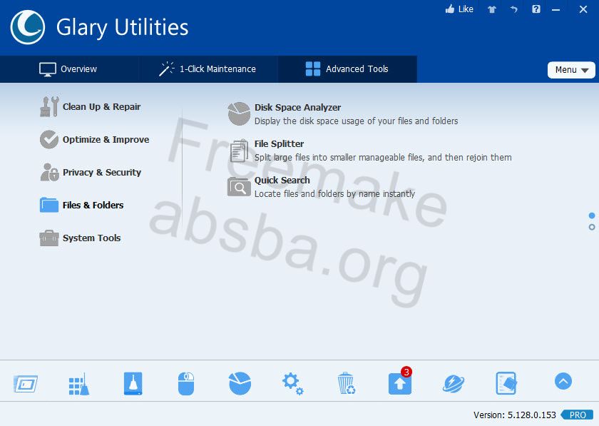Image resolution: width=599 pixels, height=426 pixels.
Task: Open the Menu dropdown
Action: click(571, 70)
